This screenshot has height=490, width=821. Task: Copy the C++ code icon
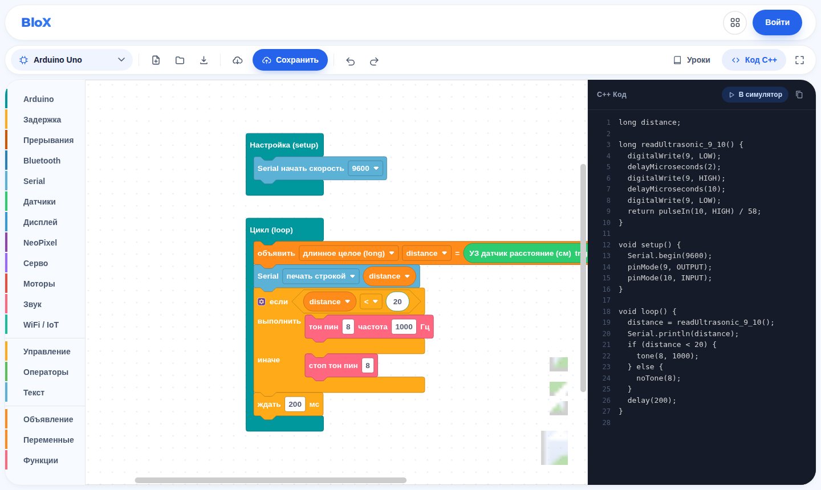(x=799, y=95)
